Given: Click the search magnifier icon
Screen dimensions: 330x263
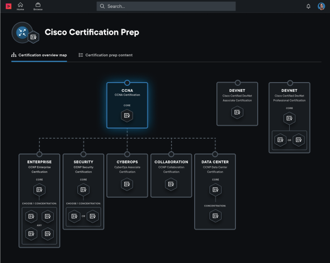Looking at the screenshot, I should click(x=102, y=6).
